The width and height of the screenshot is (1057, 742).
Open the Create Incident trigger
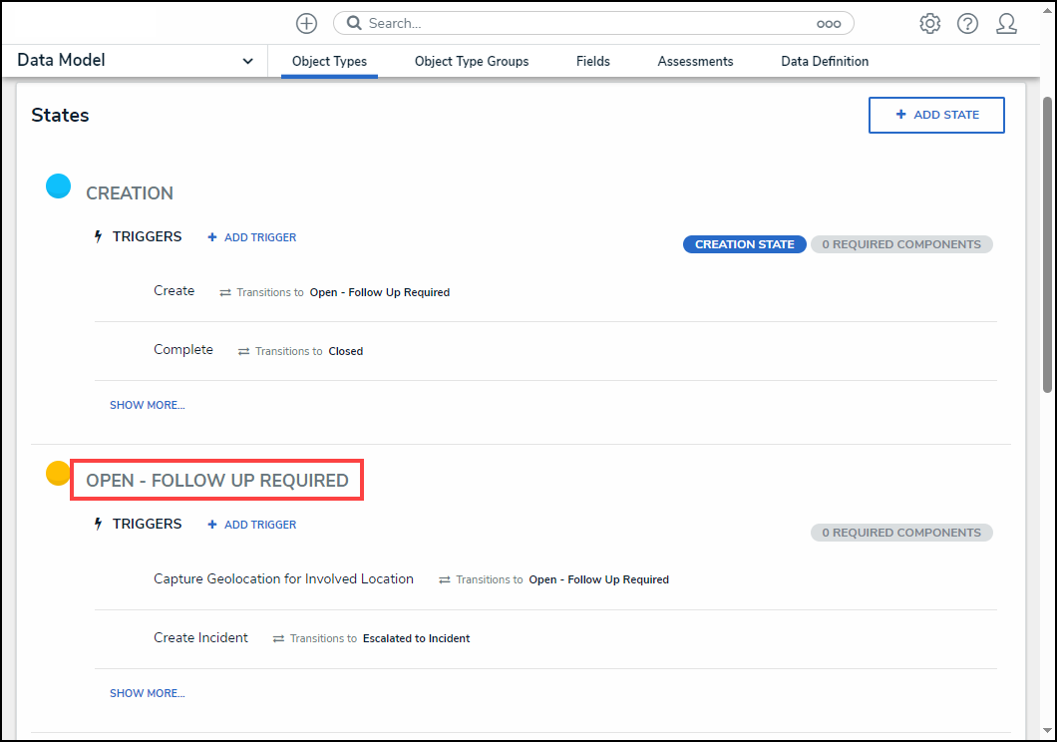point(200,637)
